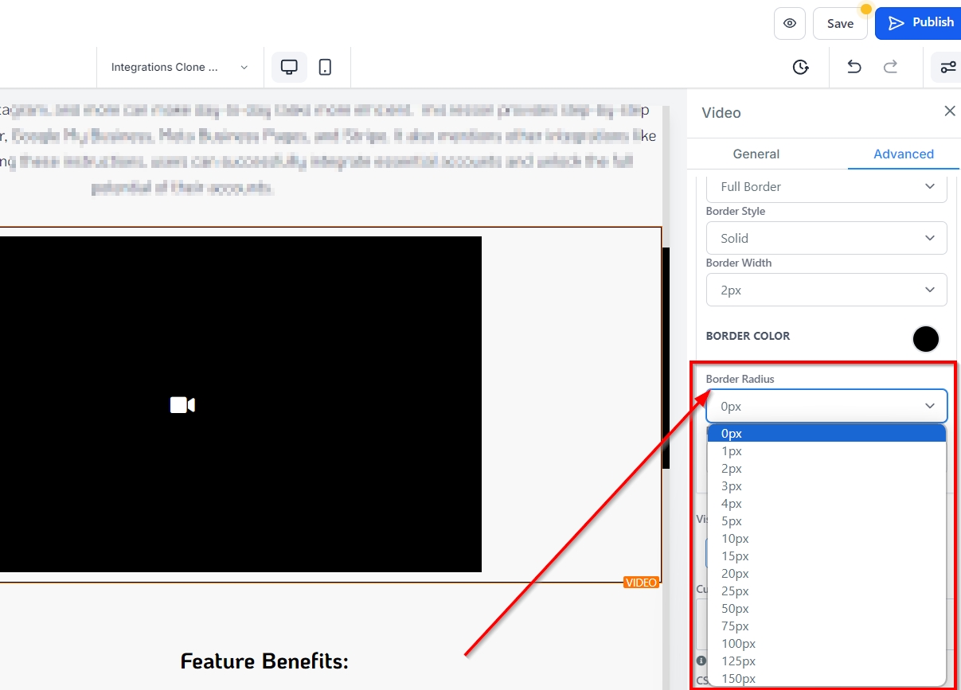Close the Video settings panel
The width and height of the screenshot is (961, 690).
tap(949, 111)
